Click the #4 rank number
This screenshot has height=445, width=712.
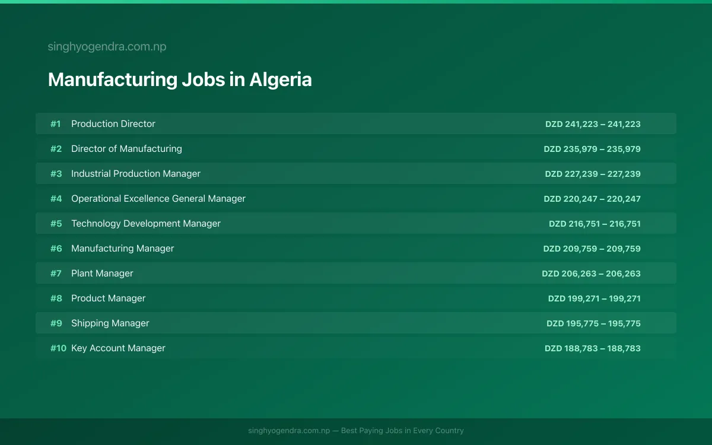coord(56,199)
